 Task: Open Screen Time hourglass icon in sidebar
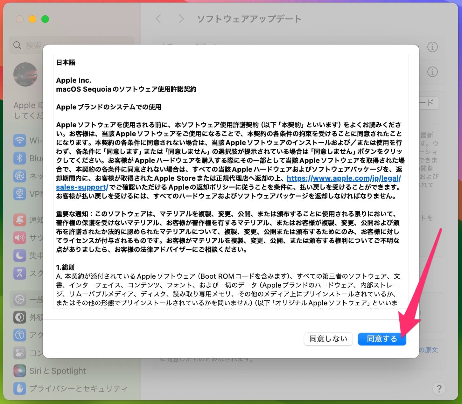click(20, 273)
